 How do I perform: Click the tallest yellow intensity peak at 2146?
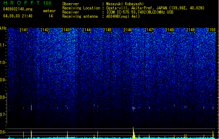click(x=134, y=133)
